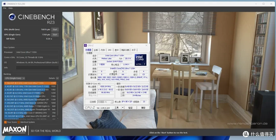Click the TDP 28.0 W value in CPU-Z
This screenshot has width=276, height=140.
128,58
